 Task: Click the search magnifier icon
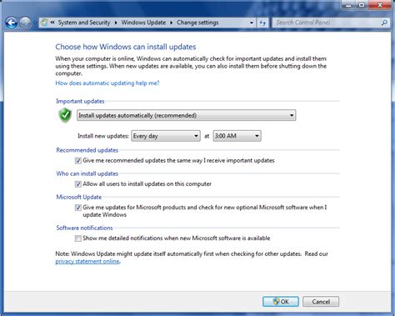[384, 23]
